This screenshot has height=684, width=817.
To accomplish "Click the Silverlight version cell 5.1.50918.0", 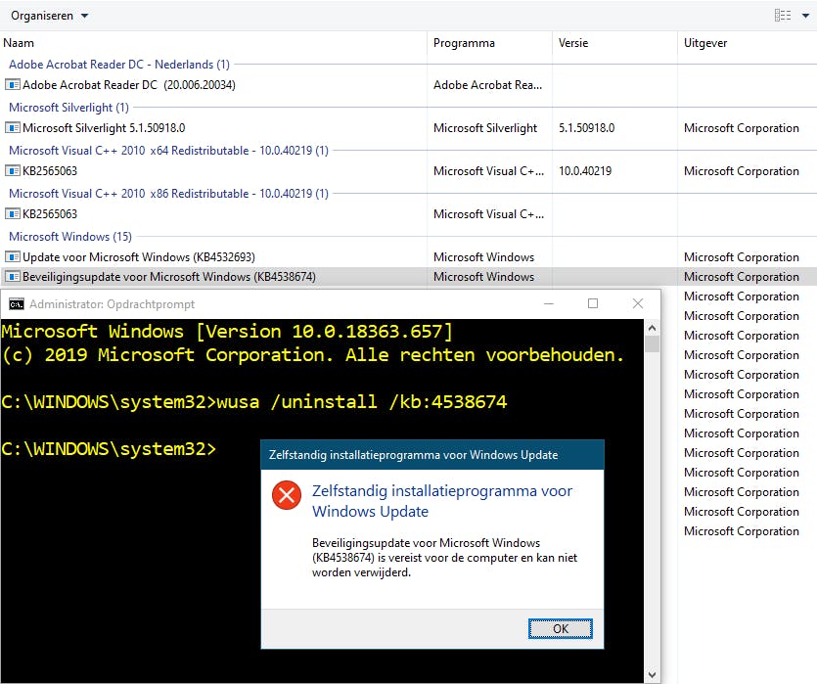I will [587, 128].
